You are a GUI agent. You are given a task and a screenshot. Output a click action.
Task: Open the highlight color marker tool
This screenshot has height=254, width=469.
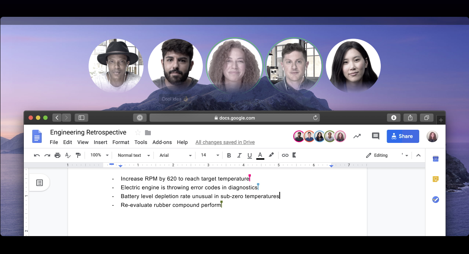coord(271,155)
